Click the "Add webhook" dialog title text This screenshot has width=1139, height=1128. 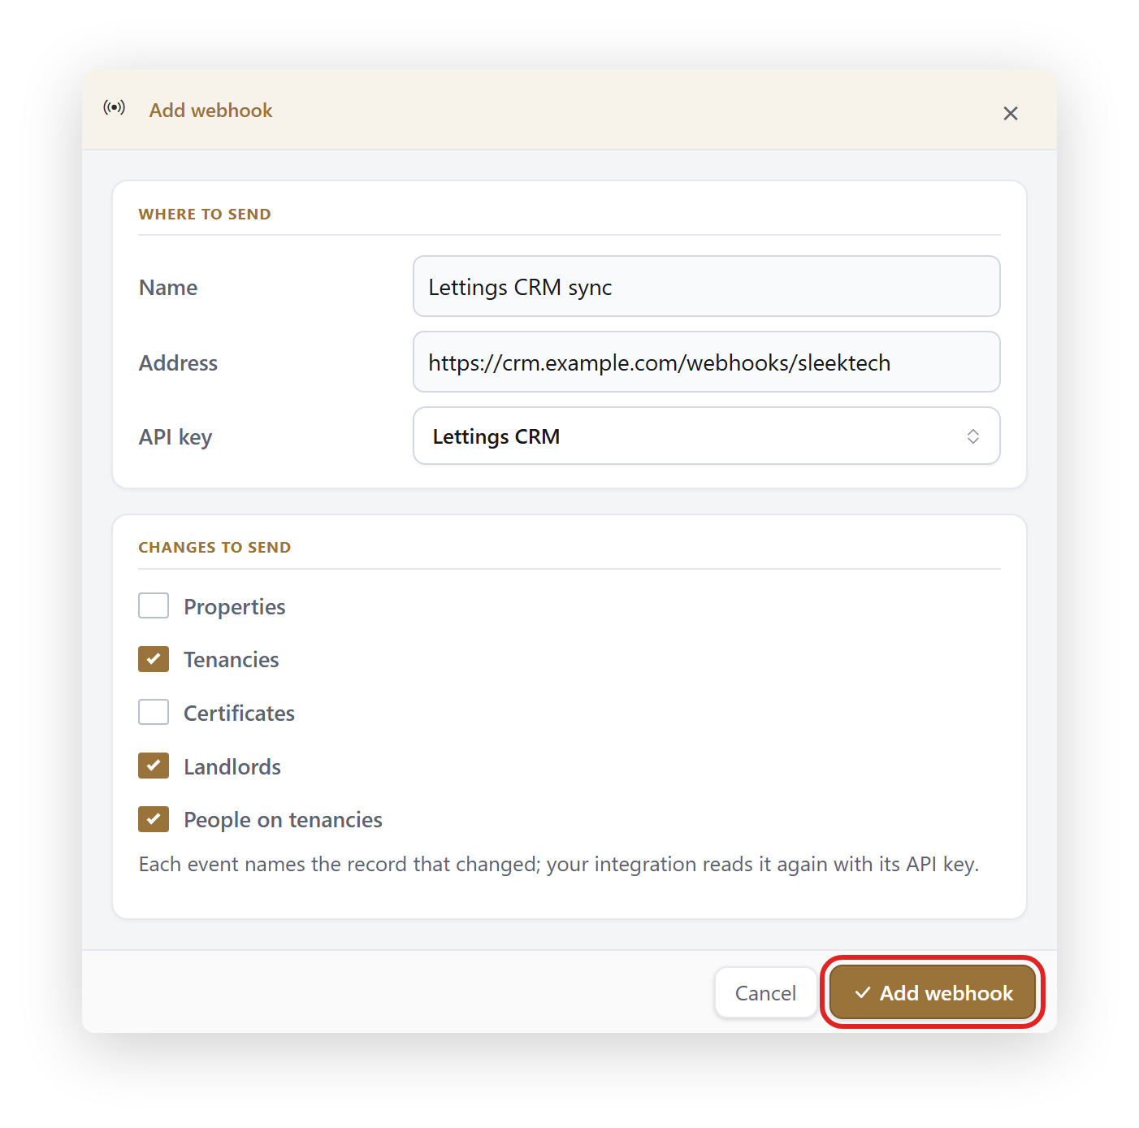tap(210, 111)
